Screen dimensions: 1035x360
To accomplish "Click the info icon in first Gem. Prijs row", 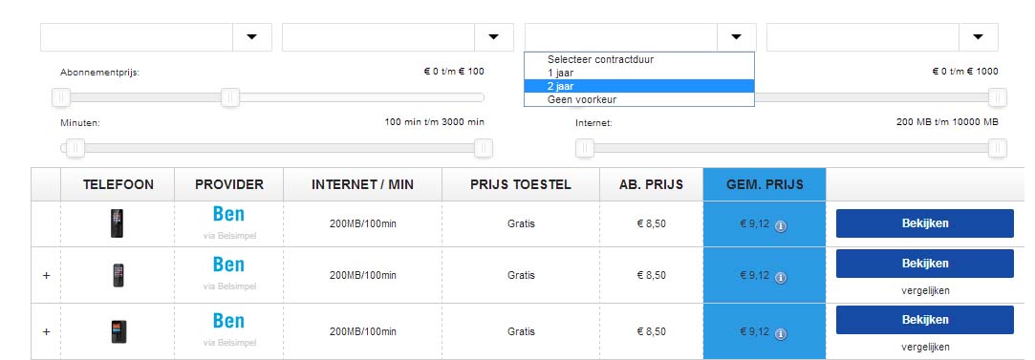I will coord(781,226).
